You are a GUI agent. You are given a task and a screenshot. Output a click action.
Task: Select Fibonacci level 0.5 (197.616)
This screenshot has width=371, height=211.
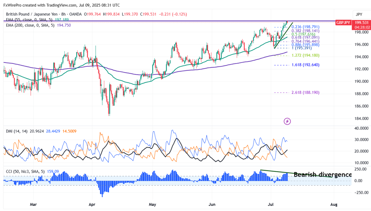(x=303, y=34)
